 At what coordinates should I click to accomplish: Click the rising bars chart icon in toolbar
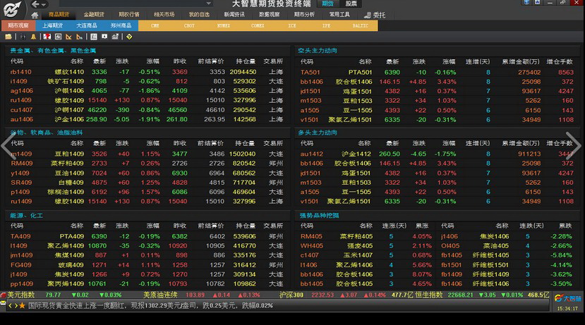click(115, 37)
